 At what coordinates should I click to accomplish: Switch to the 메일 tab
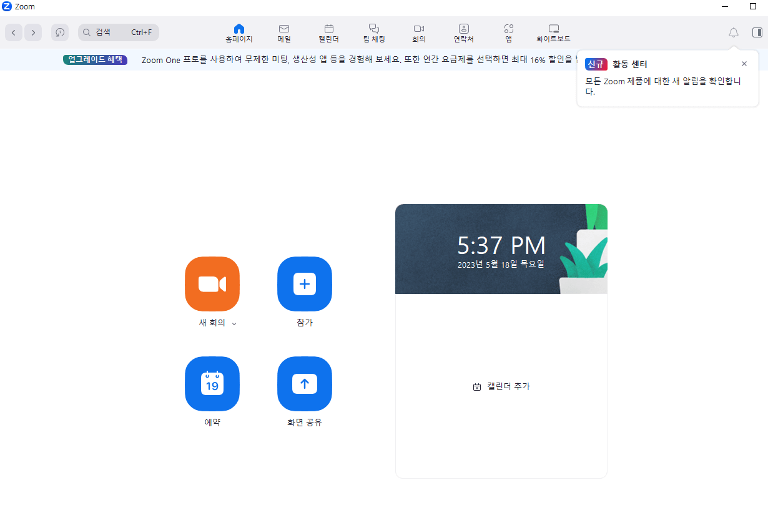pos(284,33)
